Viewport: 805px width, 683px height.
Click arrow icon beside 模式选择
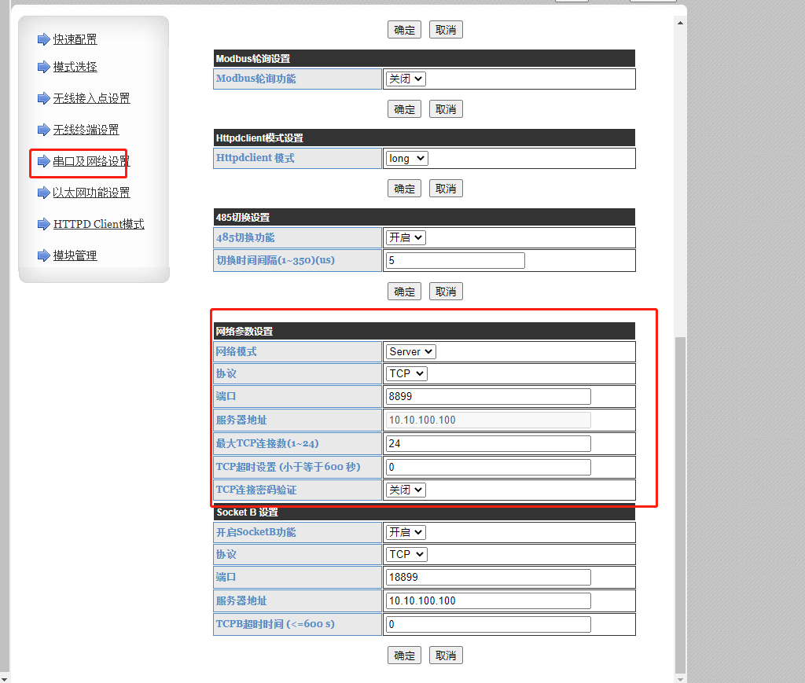click(43, 67)
